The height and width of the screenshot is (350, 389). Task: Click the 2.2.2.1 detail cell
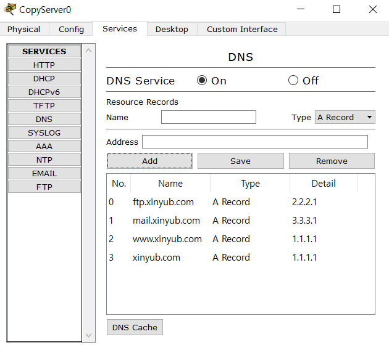click(304, 202)
